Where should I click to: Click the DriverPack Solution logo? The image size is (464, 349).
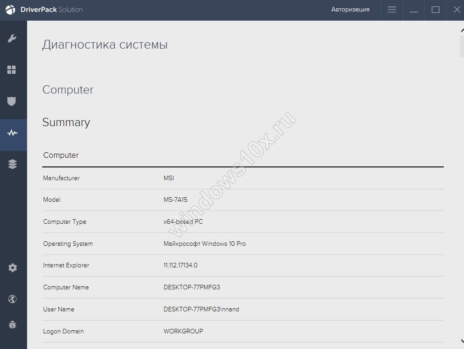(x=44, y=10)
